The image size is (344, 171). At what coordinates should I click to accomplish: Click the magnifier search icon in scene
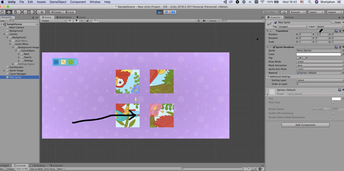[x=63, y=62]
